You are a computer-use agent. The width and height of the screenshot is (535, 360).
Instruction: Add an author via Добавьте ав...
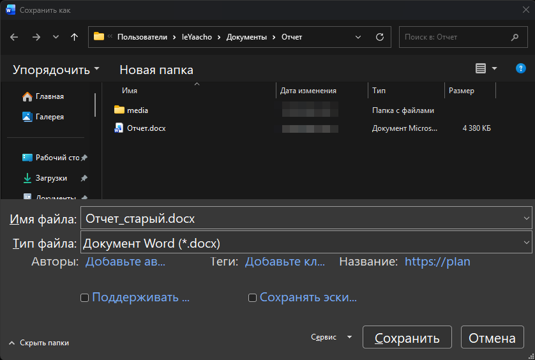click(125, 262)
